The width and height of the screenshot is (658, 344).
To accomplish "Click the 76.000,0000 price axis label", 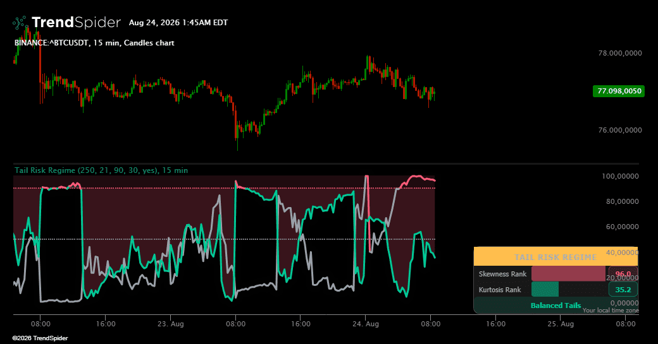I will point(620,130).
